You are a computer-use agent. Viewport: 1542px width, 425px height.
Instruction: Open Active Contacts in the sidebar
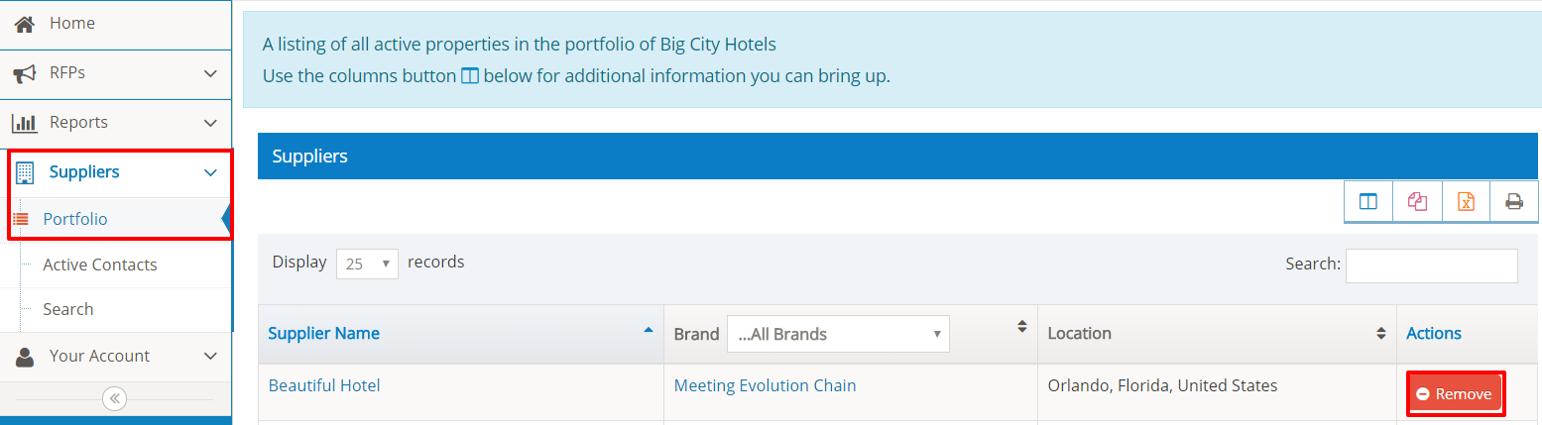100,265
